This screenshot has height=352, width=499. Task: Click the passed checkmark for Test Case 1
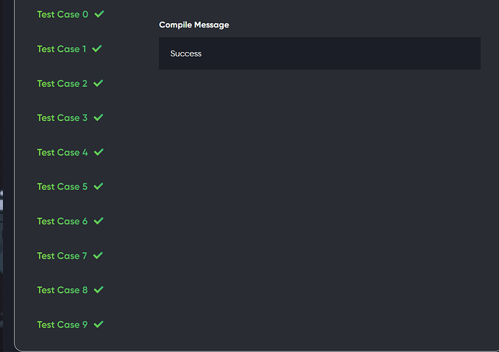click(97, 49)
